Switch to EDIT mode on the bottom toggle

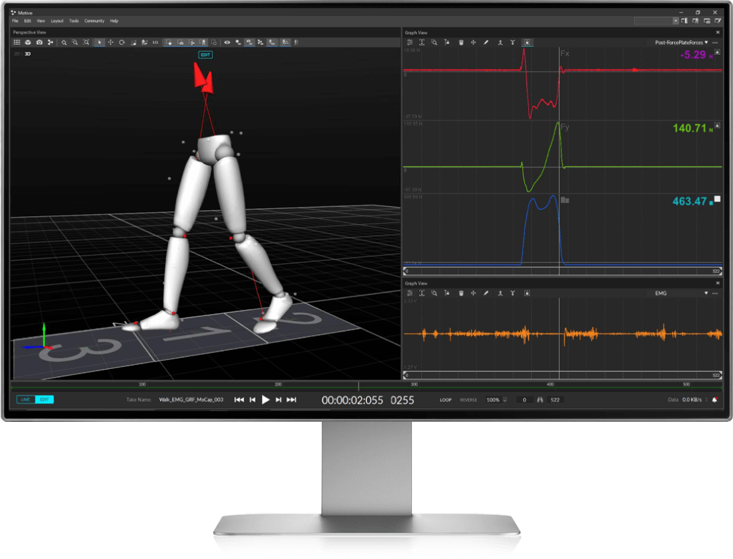point(45,400)
